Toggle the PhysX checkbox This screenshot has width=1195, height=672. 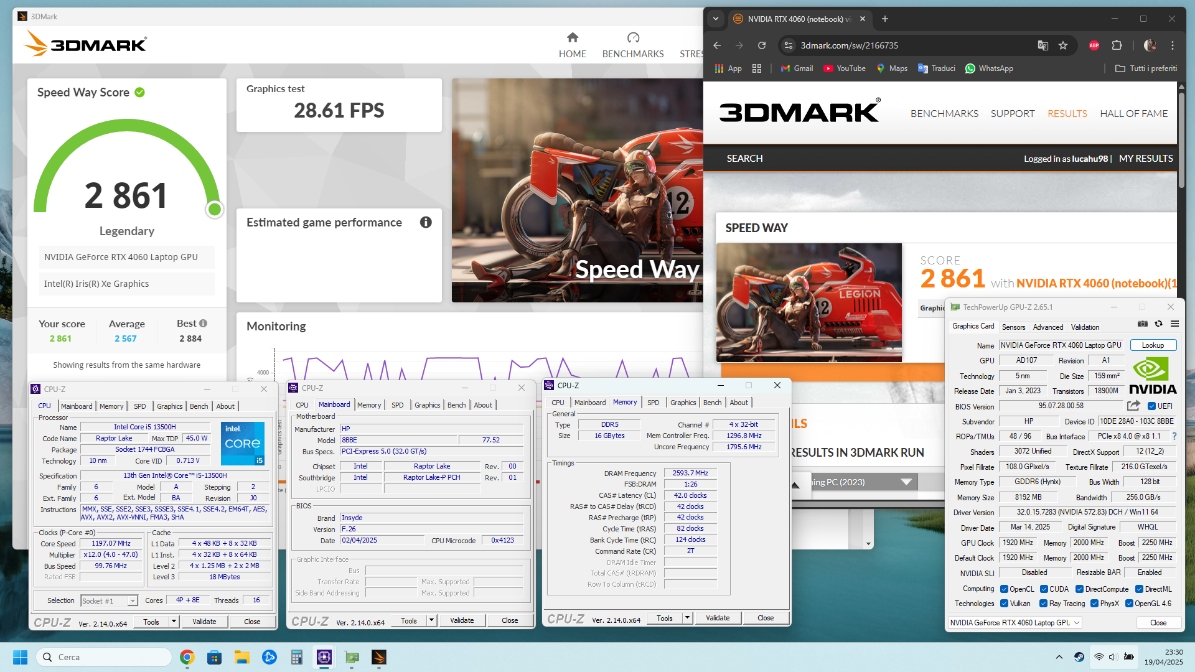point(1094,604)
